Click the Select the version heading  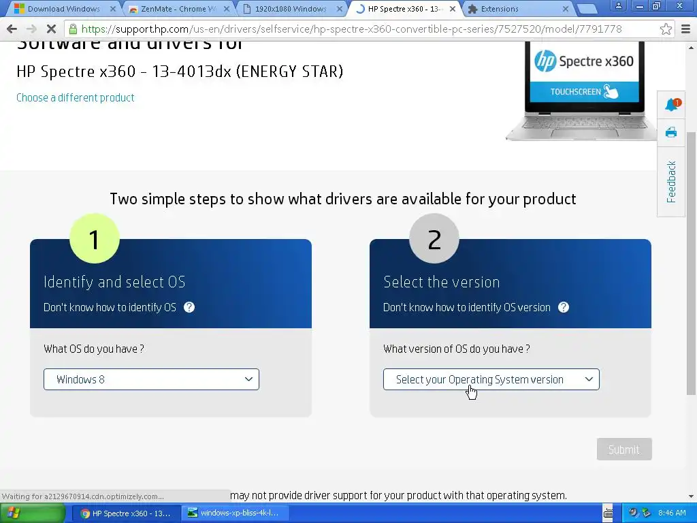441,282
